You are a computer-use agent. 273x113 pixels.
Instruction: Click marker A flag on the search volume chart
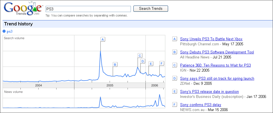tap(103, 39)
